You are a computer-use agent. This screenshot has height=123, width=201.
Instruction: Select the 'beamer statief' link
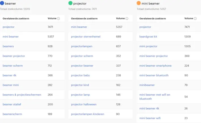tap(12, 104)
